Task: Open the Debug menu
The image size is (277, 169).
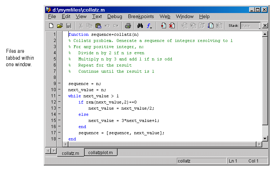Action: [115, 16]
